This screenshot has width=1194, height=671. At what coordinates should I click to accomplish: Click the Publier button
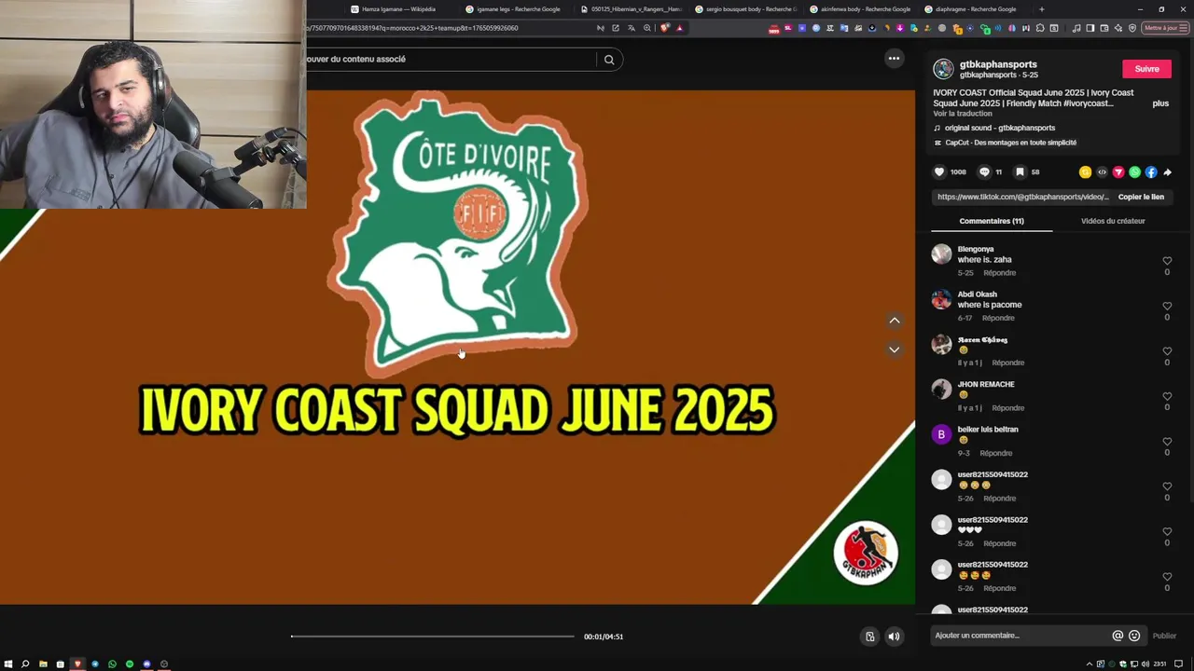(x=1164, y=636)
